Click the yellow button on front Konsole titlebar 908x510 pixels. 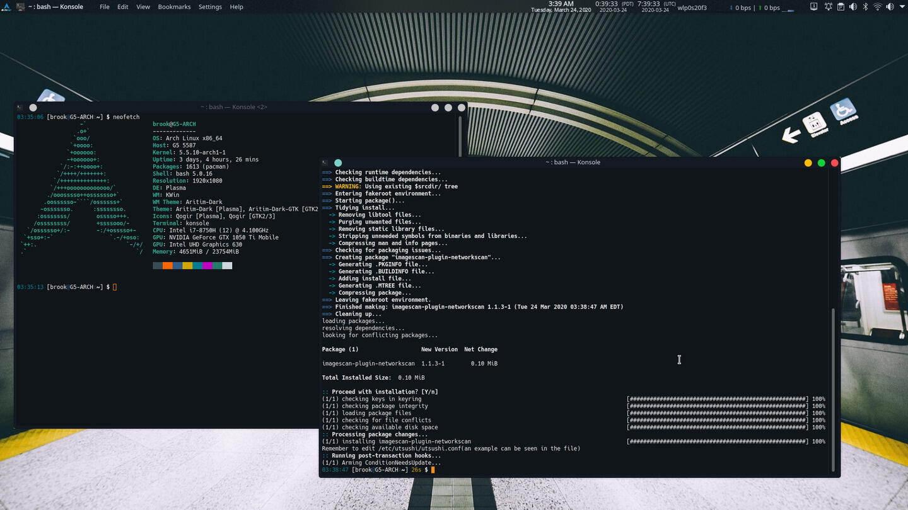coord(808,163)
